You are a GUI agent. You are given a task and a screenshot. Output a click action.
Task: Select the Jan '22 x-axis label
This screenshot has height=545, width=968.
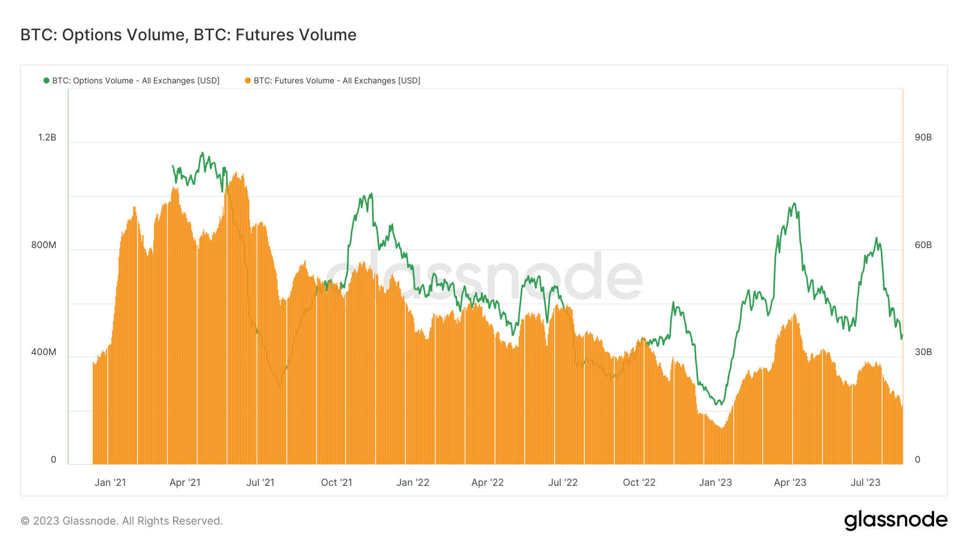(412, 483)
